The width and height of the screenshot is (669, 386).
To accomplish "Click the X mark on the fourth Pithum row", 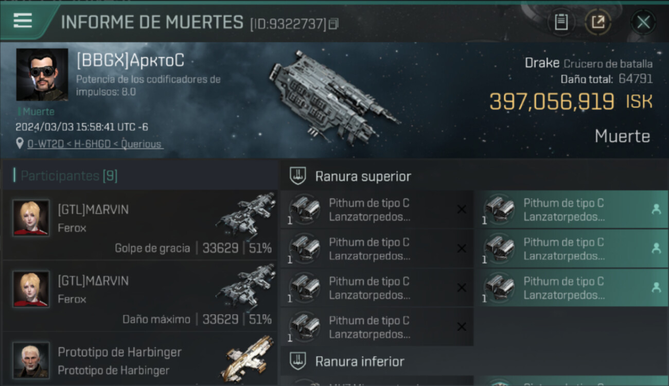I will point(462,327).
